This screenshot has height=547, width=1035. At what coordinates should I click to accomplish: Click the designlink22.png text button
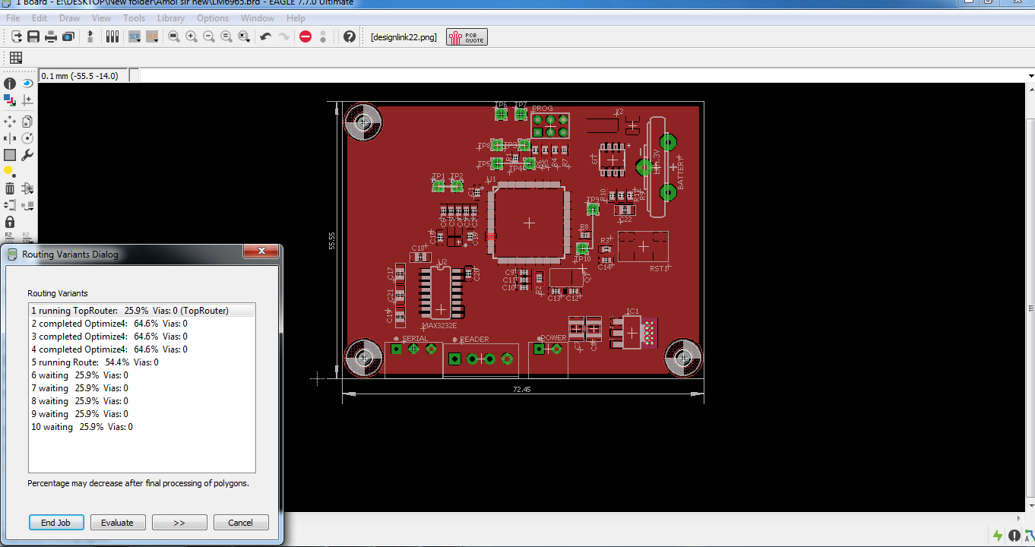[404, 36]
